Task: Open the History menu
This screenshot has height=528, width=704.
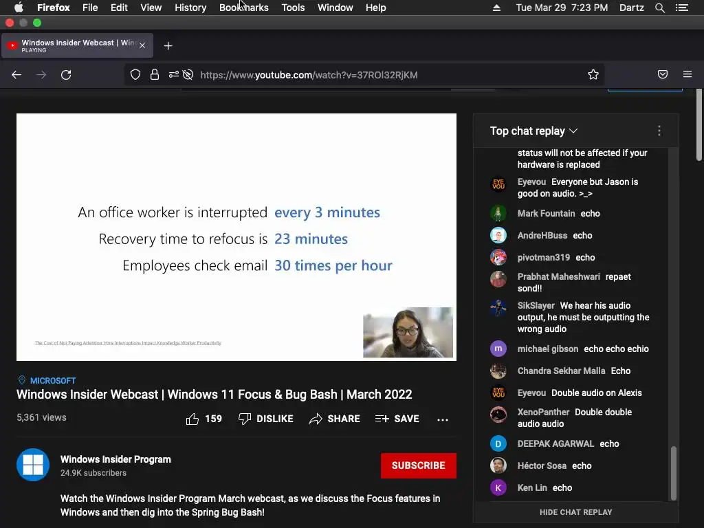Action: [x=190, y=8]
